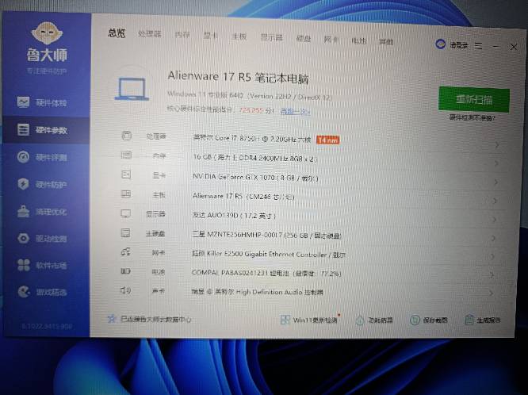Click the 显卡 row graphics icon
This screenshot has width=528, height=395.
click(126, 174)
